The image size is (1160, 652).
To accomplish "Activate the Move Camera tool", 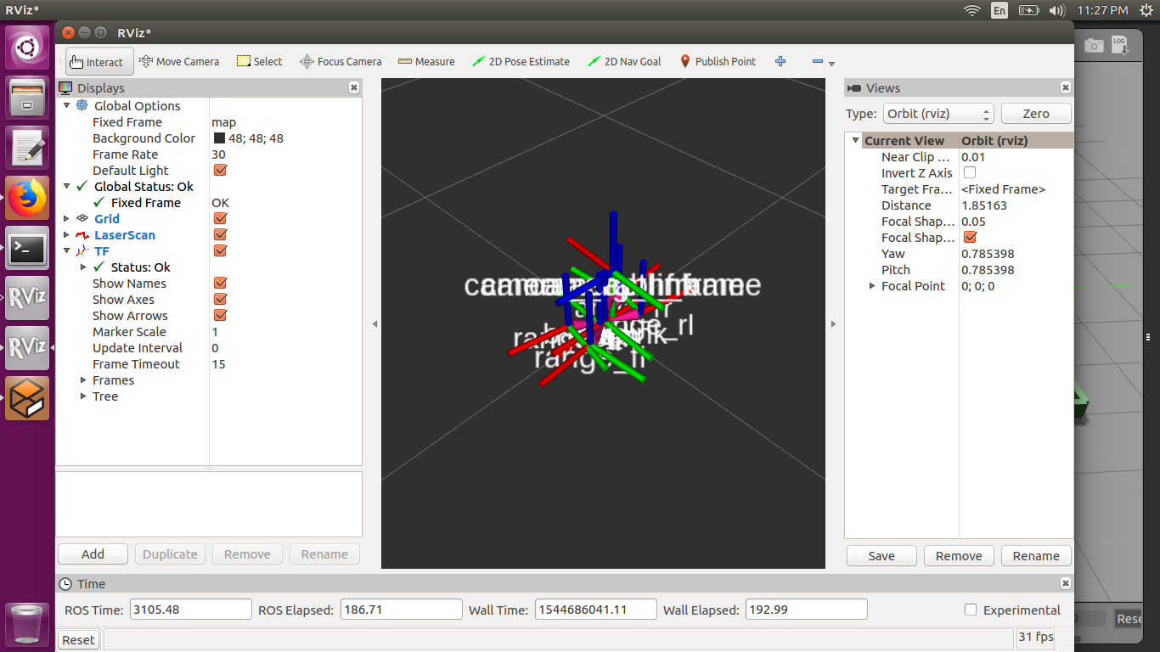I will tap(179, 62).
